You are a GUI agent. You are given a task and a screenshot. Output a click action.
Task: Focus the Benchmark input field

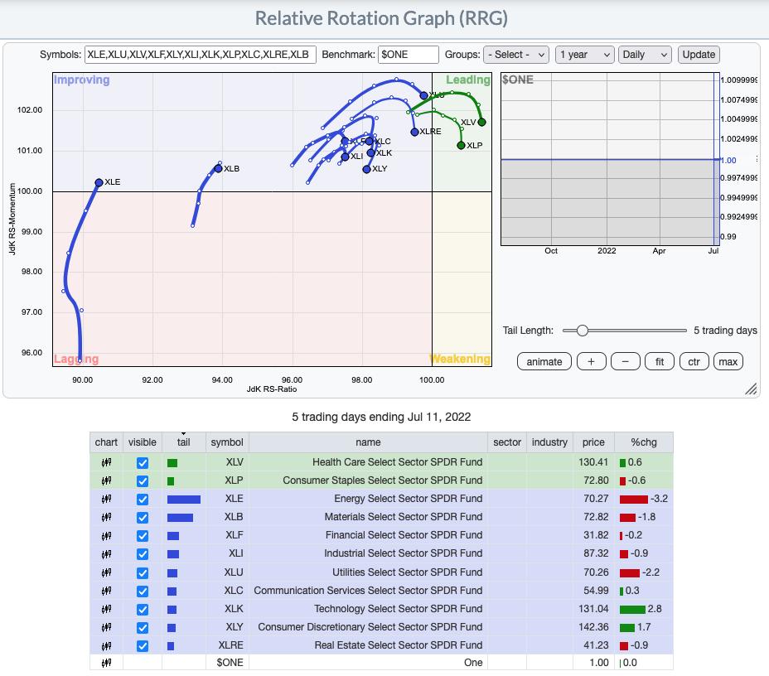[408, 55]
